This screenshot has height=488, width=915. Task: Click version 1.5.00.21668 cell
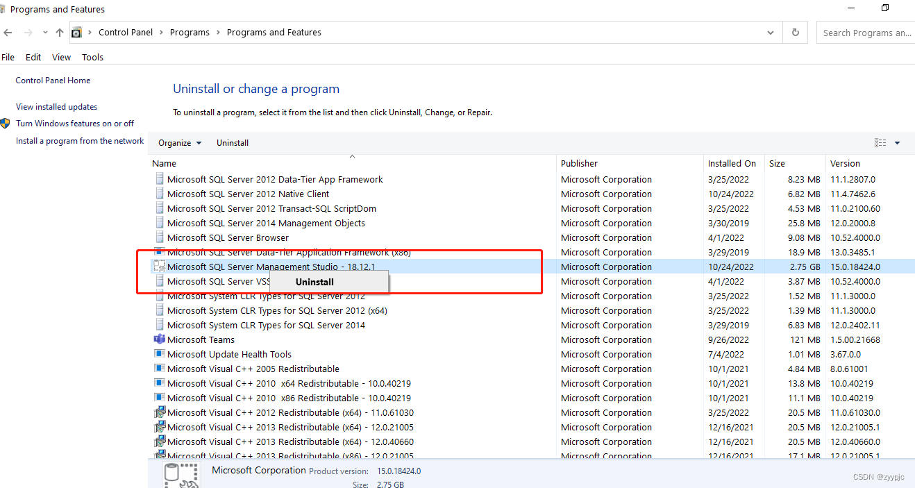click(x=855, y=339)
